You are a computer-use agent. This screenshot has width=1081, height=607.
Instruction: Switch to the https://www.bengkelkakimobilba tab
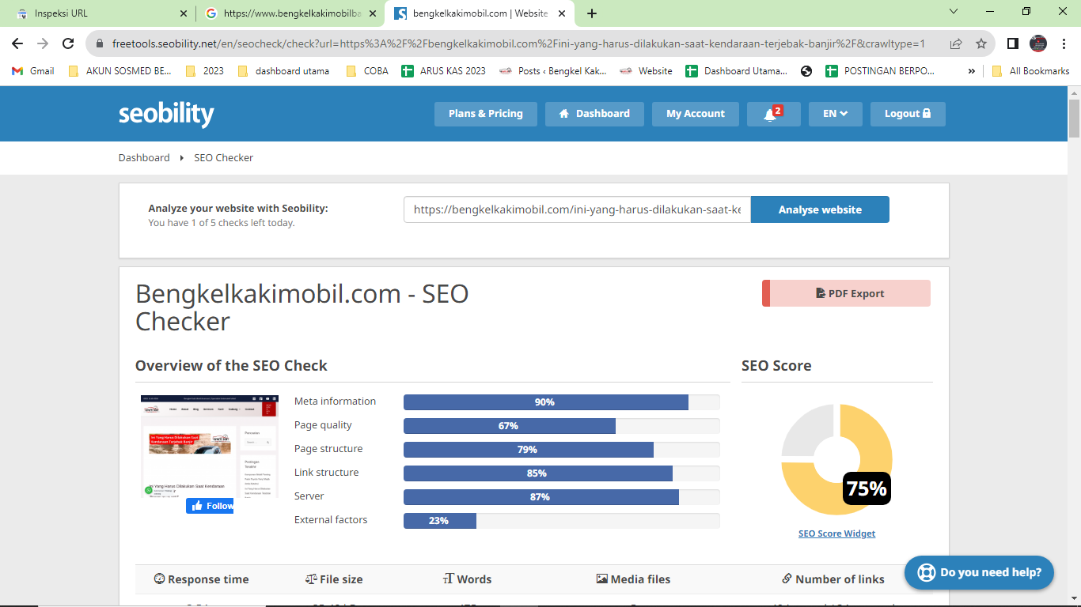click(x=289, y=13)
